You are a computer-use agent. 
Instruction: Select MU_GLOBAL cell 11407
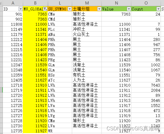(35, 50)
